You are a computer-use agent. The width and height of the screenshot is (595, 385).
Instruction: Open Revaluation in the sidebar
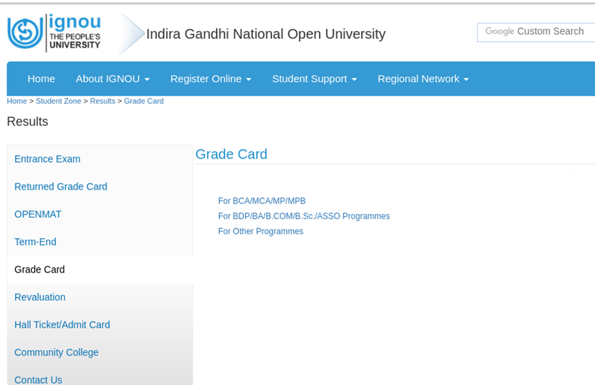click(x=40, y=298)
